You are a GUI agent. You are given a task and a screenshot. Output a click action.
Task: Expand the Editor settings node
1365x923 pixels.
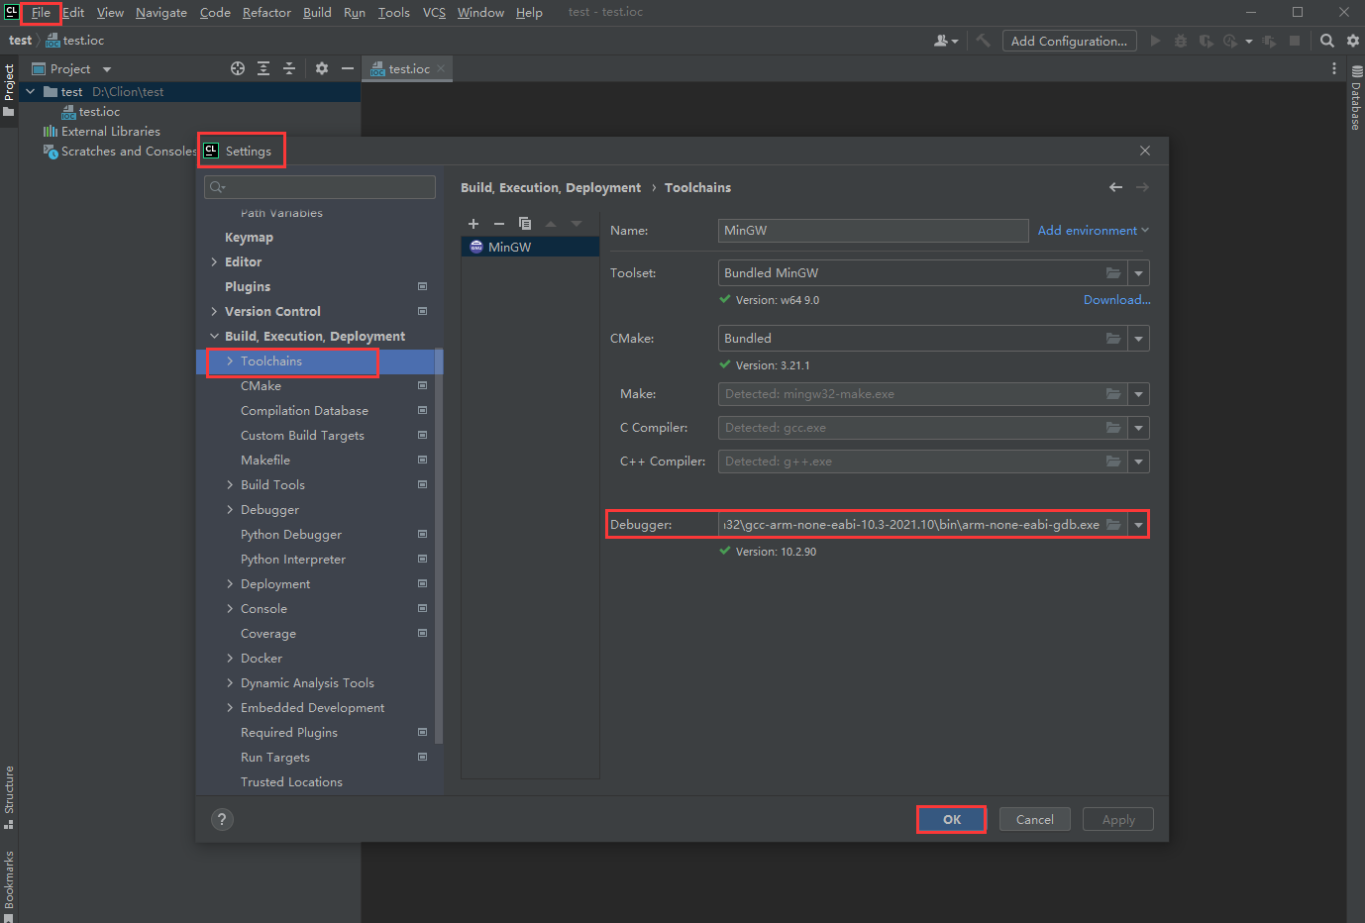pyautogui.click(x=214, y=261)
